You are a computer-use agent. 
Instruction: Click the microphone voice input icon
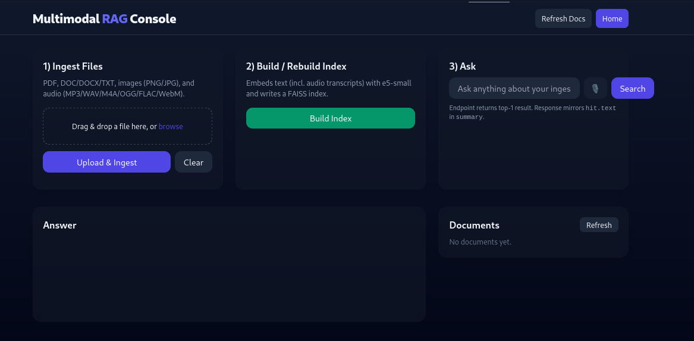click(x=595, y=89)
